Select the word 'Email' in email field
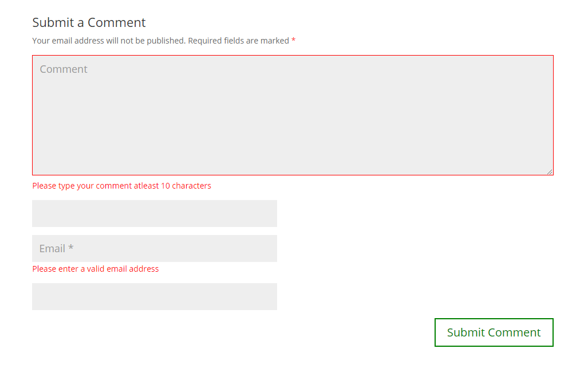The image size is (588, 368). pyautogui.click(x=52, y=249)
